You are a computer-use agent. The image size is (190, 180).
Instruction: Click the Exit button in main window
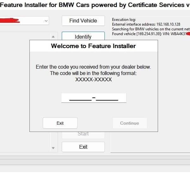pos(83,147)
